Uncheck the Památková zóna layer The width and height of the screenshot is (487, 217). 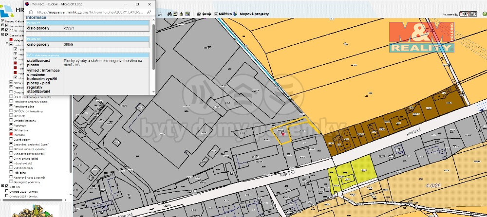click(11, 105)
